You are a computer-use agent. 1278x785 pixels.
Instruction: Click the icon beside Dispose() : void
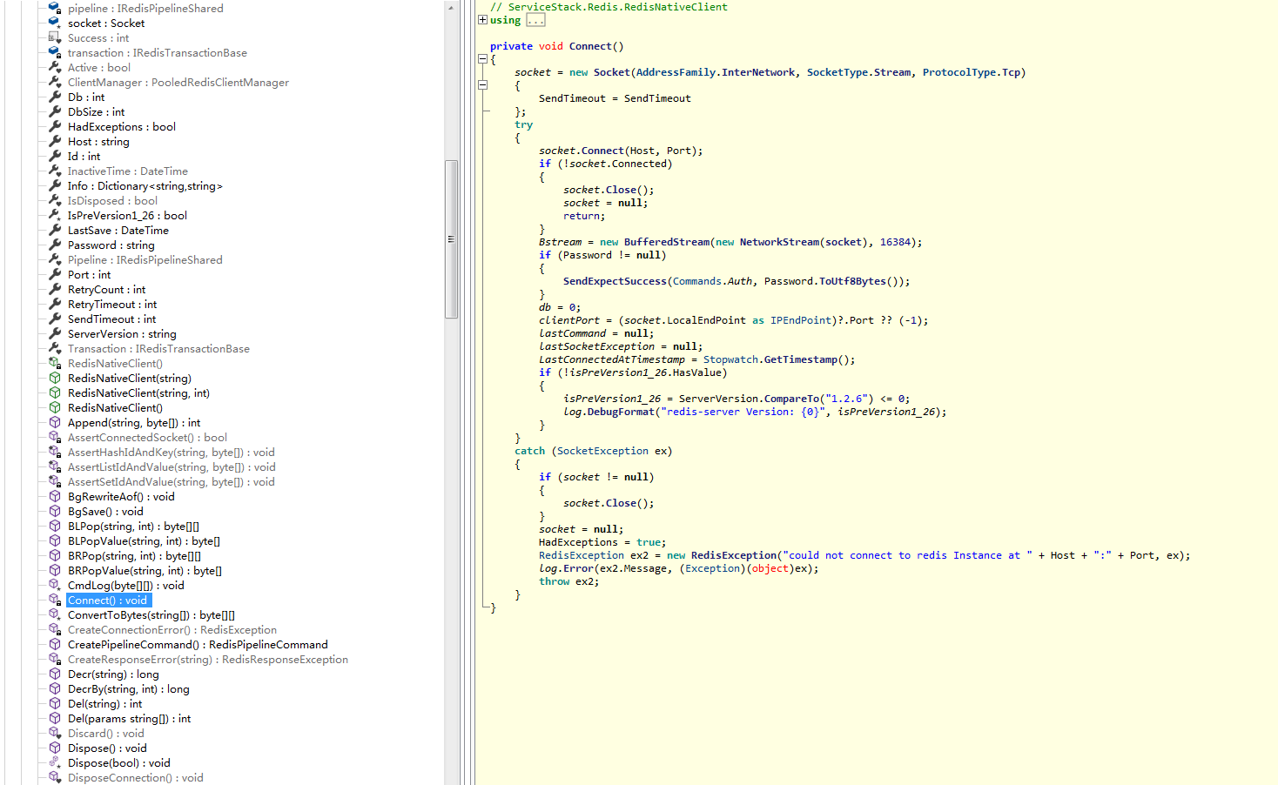pos(55,748)
